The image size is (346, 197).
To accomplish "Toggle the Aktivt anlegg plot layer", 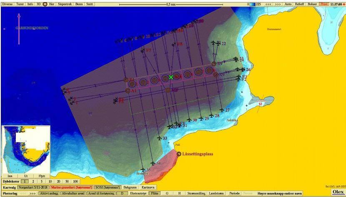I will click(49, 193).
